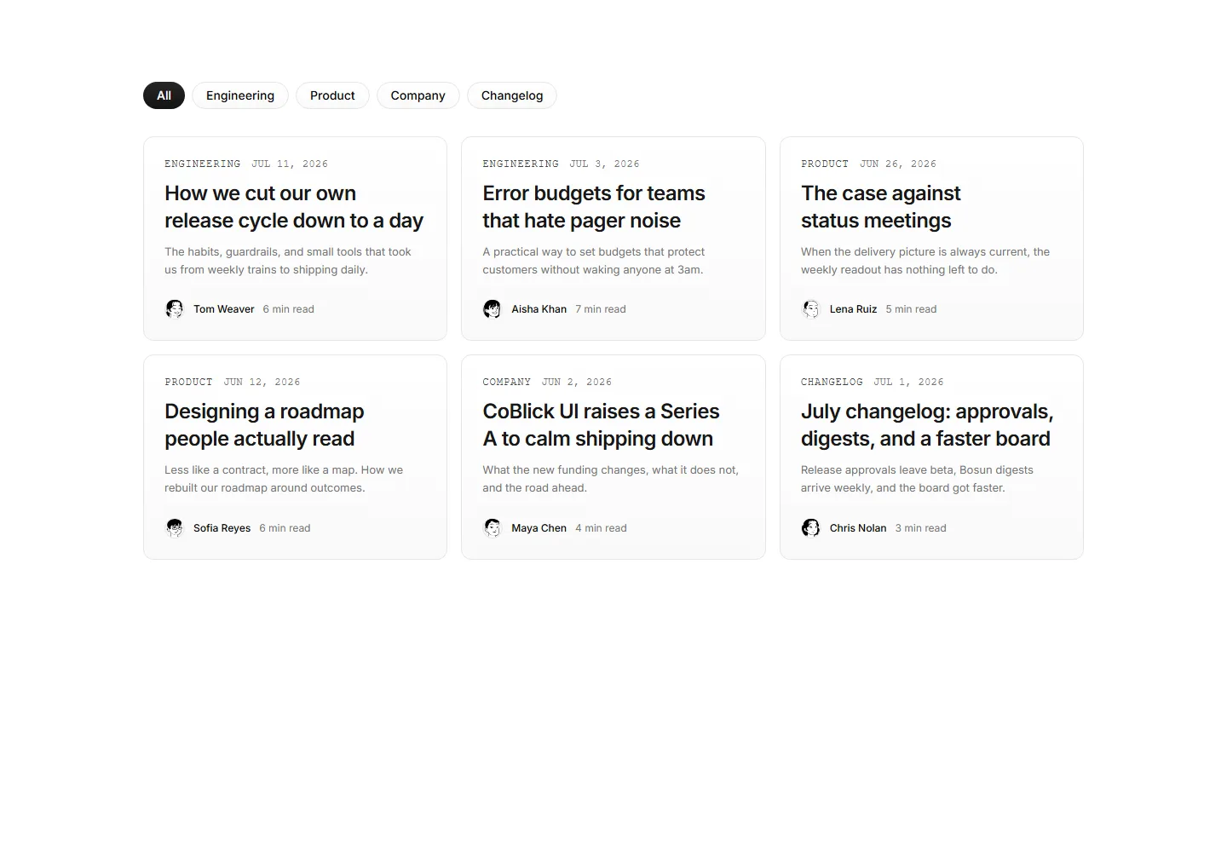Click the excerpt 'A practical way to set budgets'
Viewport: 1227px width, 852px height.
[594, 261]
